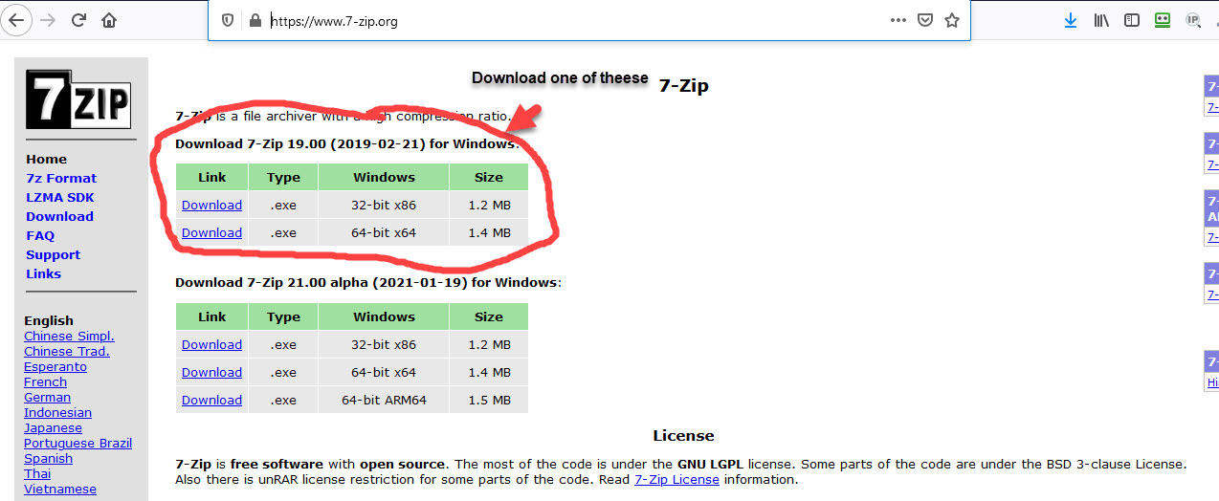Expand page actions three-dot menu
The image size is (1219, 501).
point(898,20)
